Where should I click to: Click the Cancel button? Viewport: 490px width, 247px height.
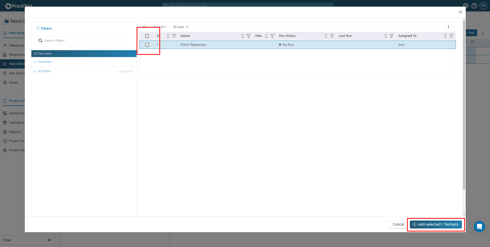click(x=398, y=224)
